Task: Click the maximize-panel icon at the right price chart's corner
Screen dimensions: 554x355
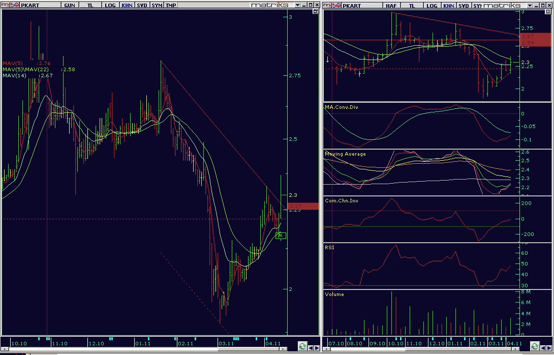Action: [549, 12]
